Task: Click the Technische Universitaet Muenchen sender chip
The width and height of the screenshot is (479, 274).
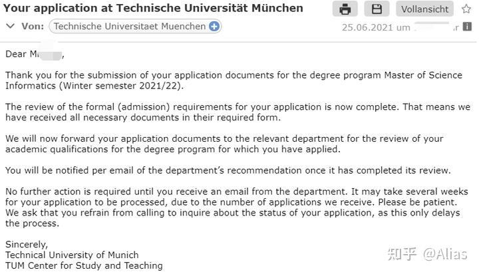Action: coord(130,27)
